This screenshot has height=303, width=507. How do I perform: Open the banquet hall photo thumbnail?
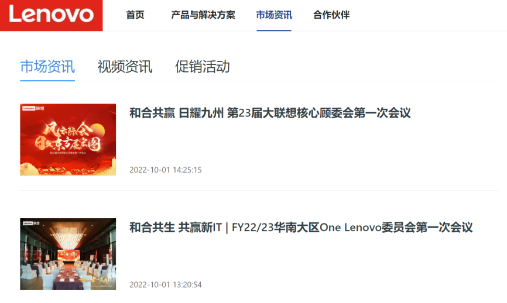pos(68,254)
